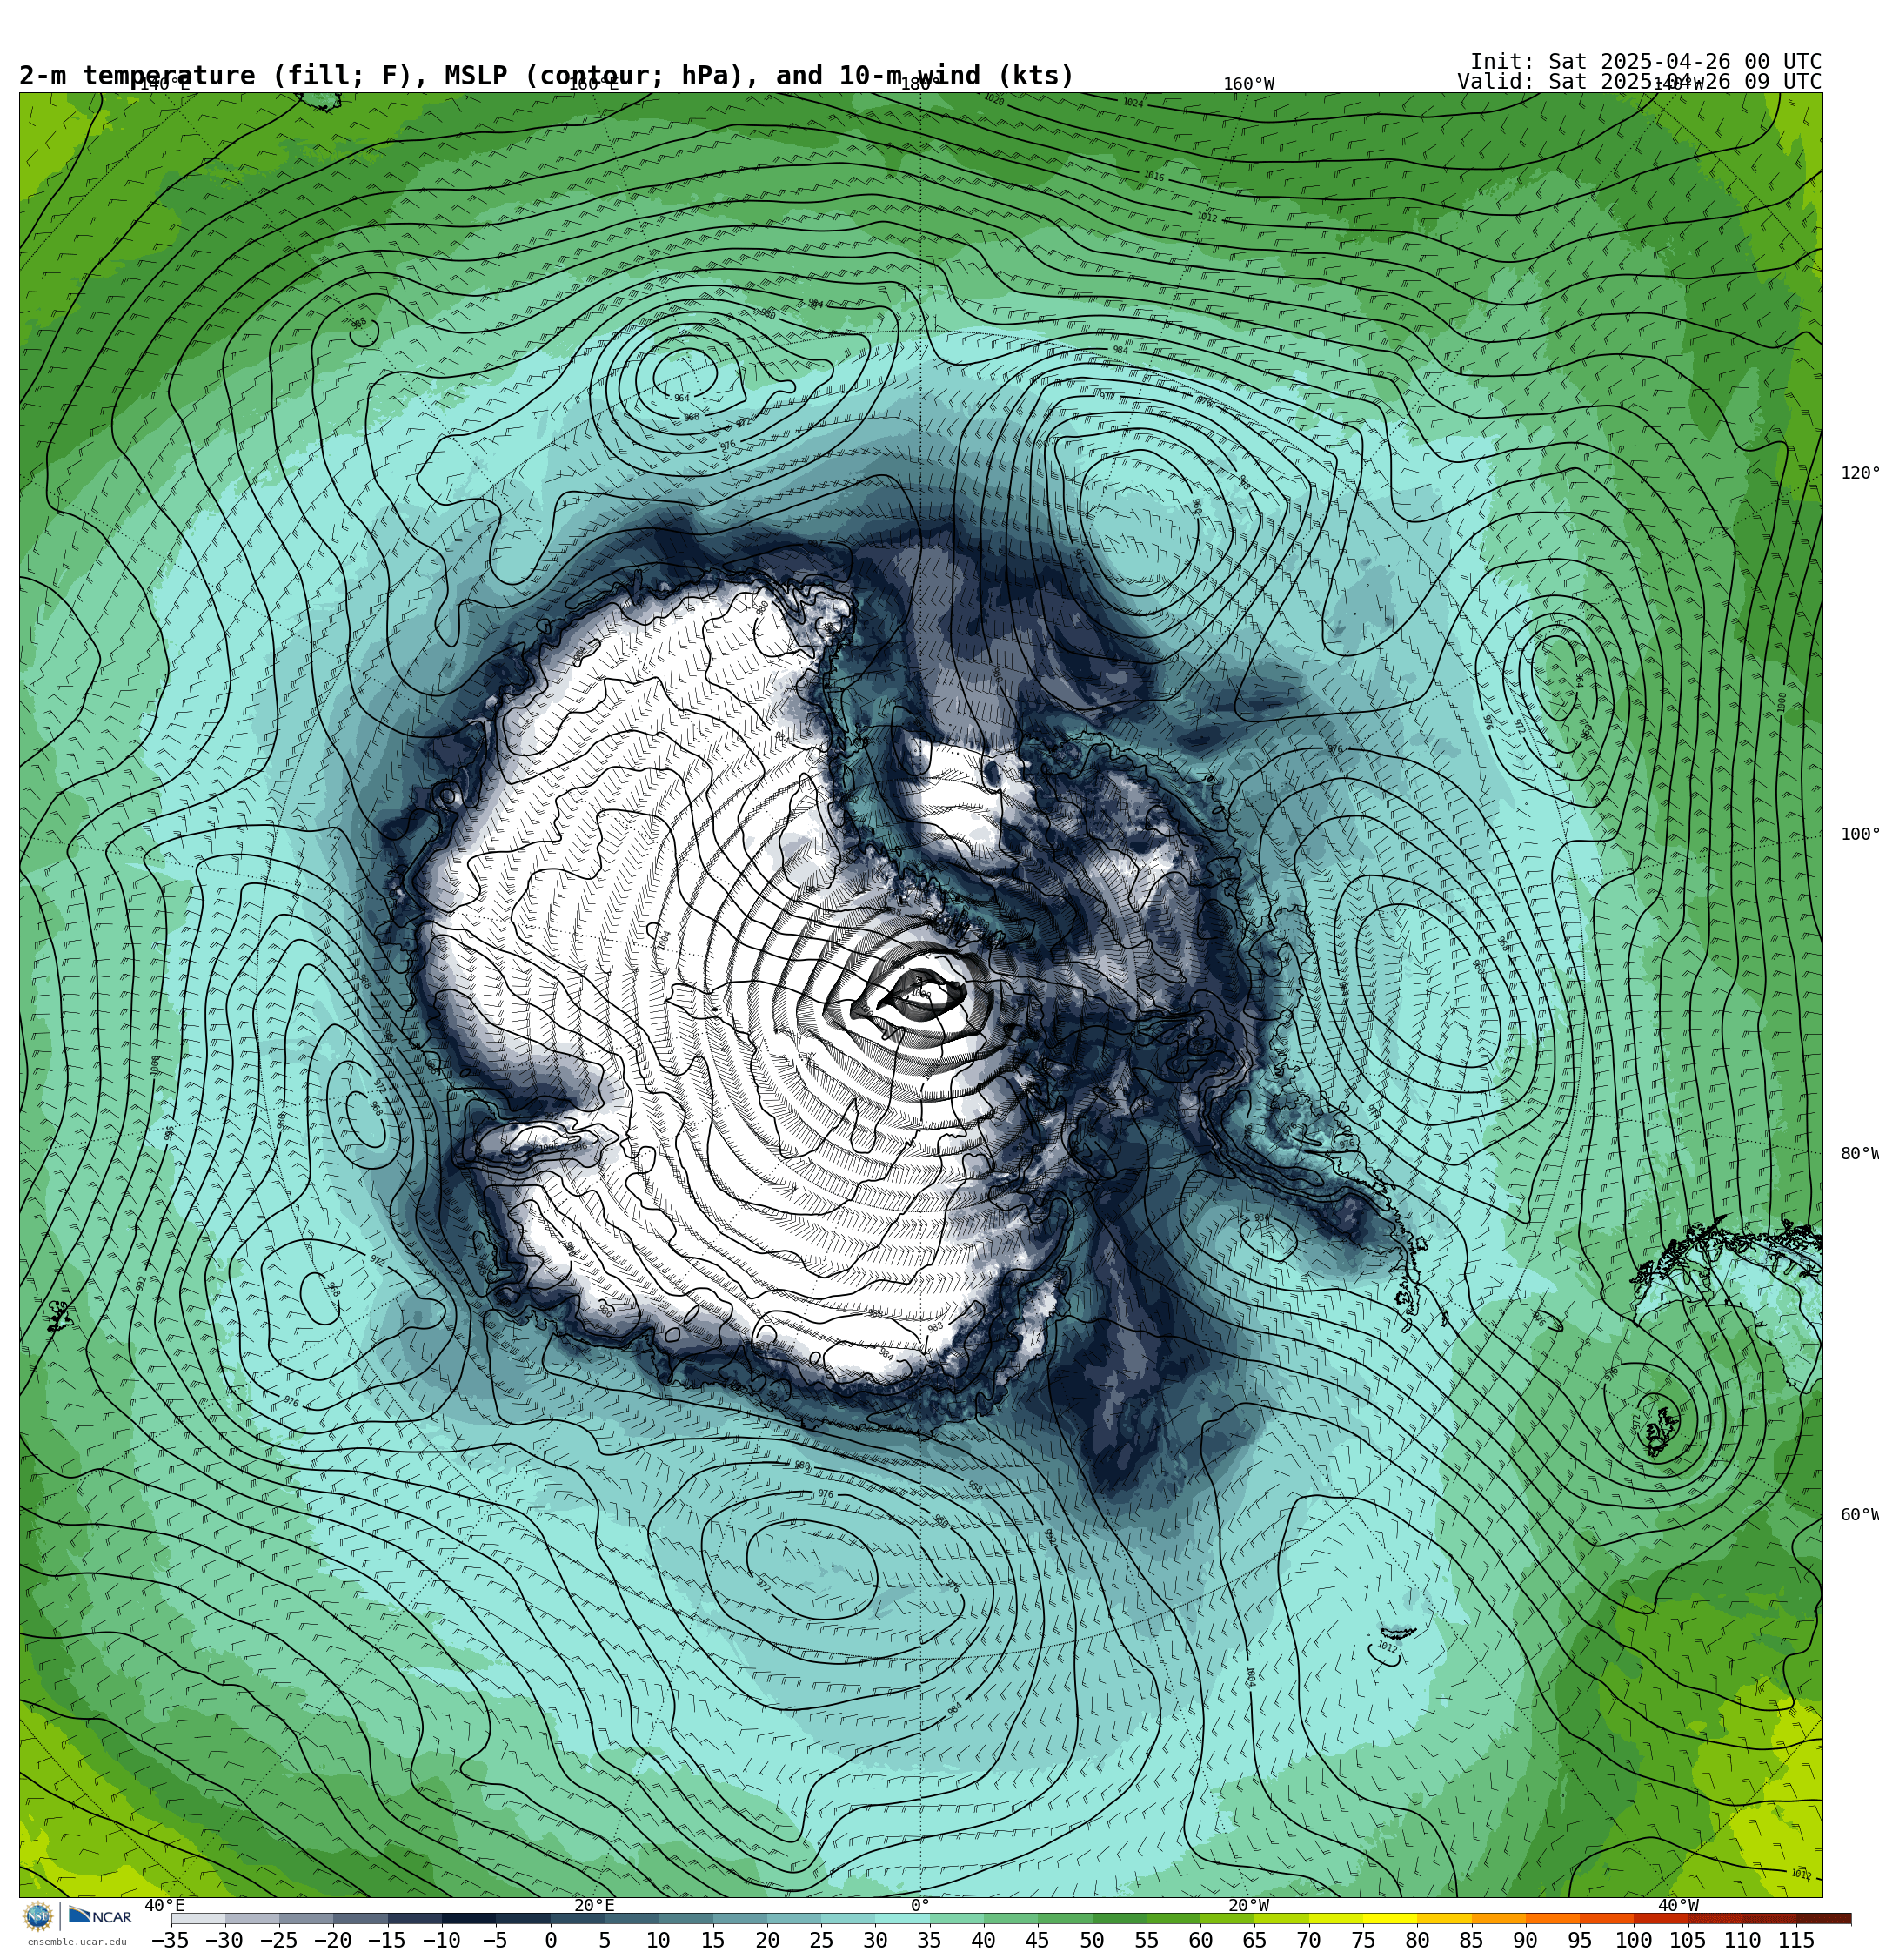Click the 40°W longitude label at bottom
This screenshot has width=1879, height=1952.
(1678, 1906)
